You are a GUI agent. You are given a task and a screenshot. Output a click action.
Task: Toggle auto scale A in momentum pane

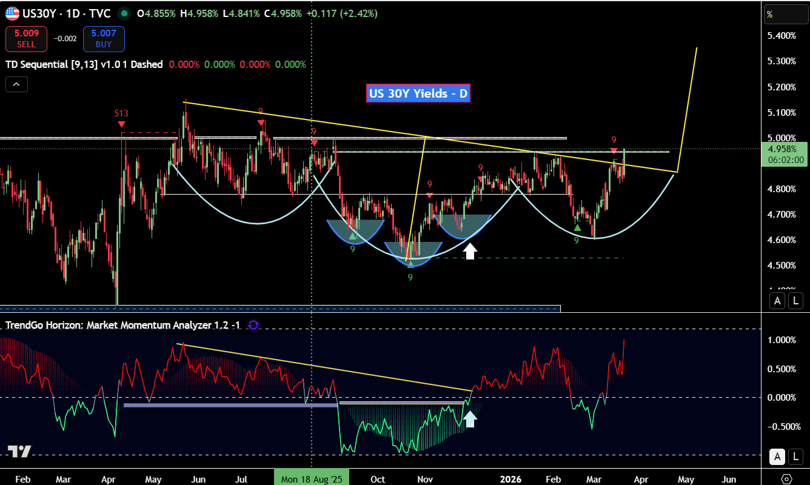778,457
